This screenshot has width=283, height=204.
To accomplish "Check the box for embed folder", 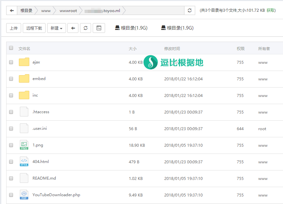I will (x=11, y=79).
